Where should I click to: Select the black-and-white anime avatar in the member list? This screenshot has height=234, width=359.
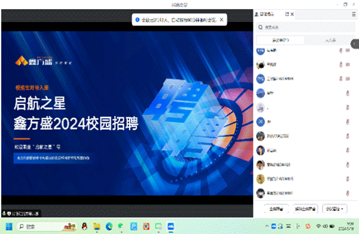coord(261,193)
